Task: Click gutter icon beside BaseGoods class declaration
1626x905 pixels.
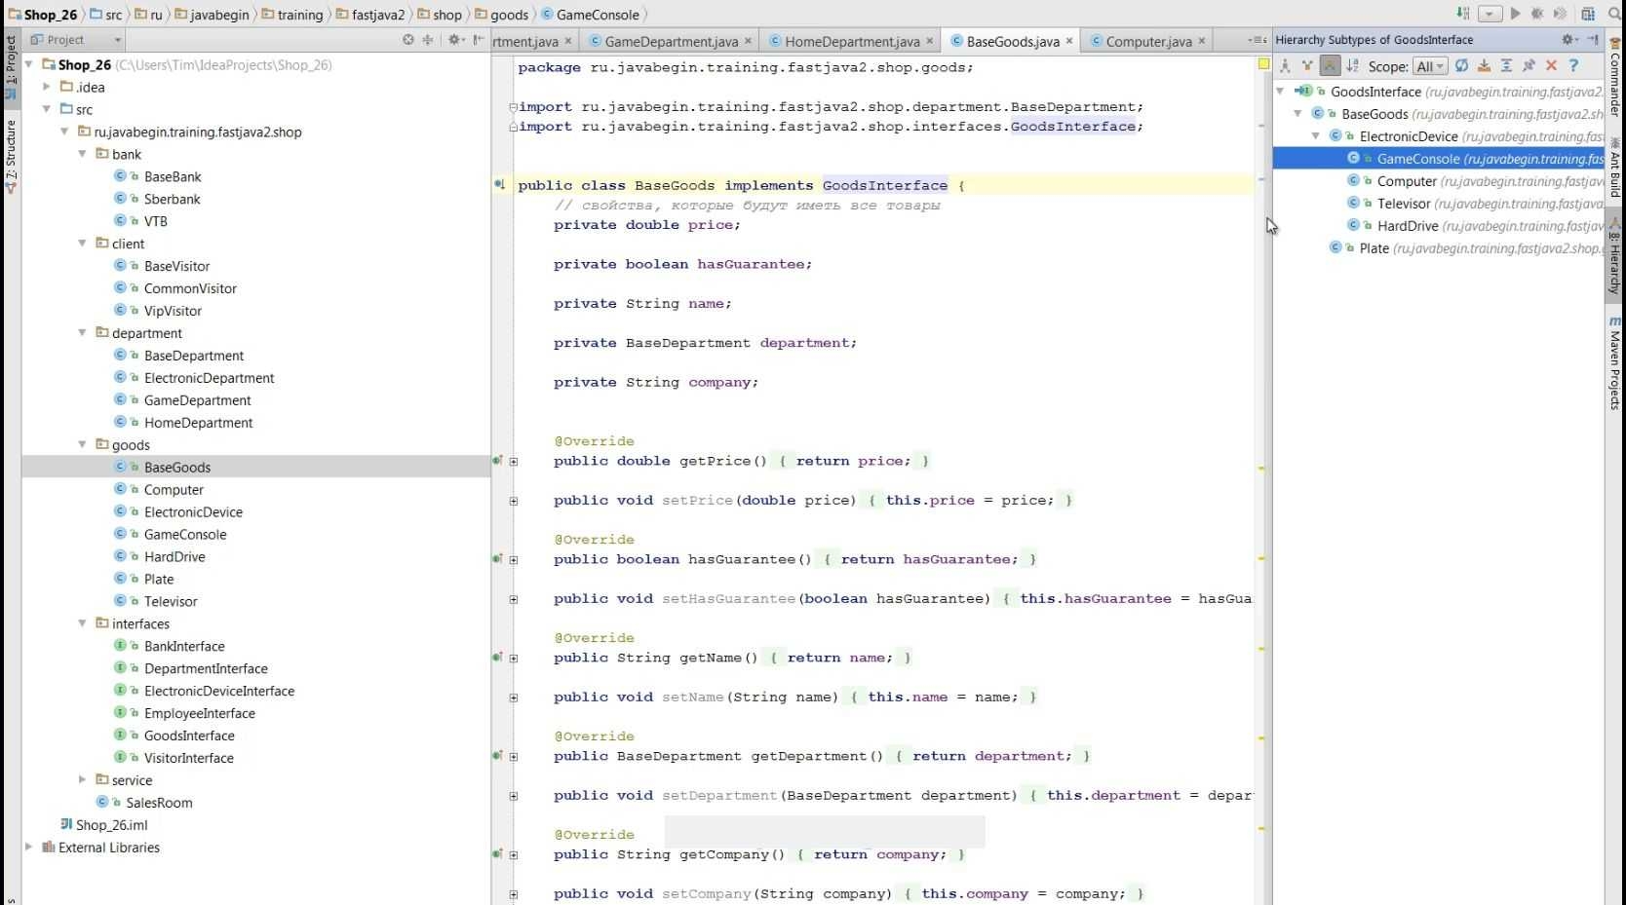Action: pyautogui.click(x=499, y=184)
